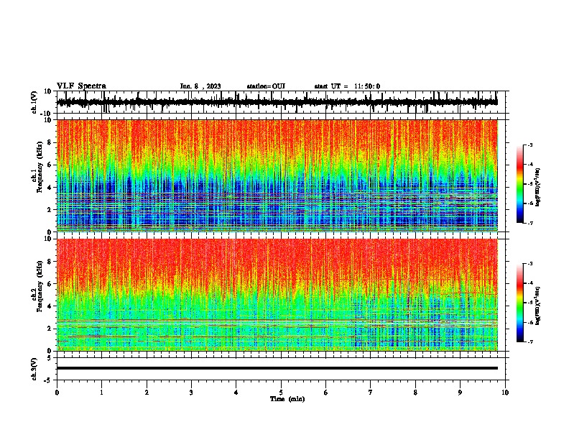
Task: Click the 5 minute tick label
Action: tap(281, 393)
